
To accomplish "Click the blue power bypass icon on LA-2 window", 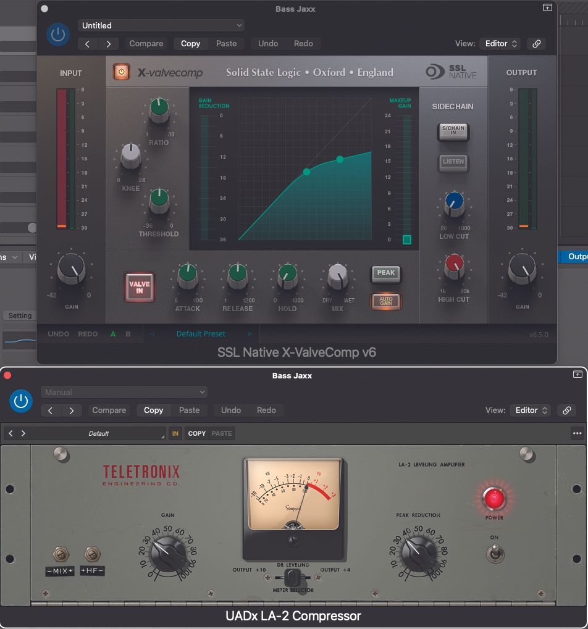I will (20, 401).
